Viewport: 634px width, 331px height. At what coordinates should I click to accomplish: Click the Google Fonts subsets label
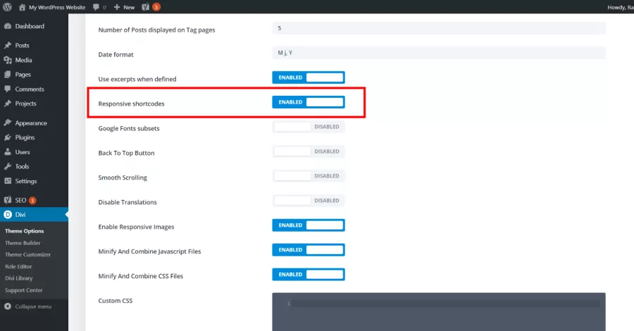pyautogui.click(x=129, y=128)
